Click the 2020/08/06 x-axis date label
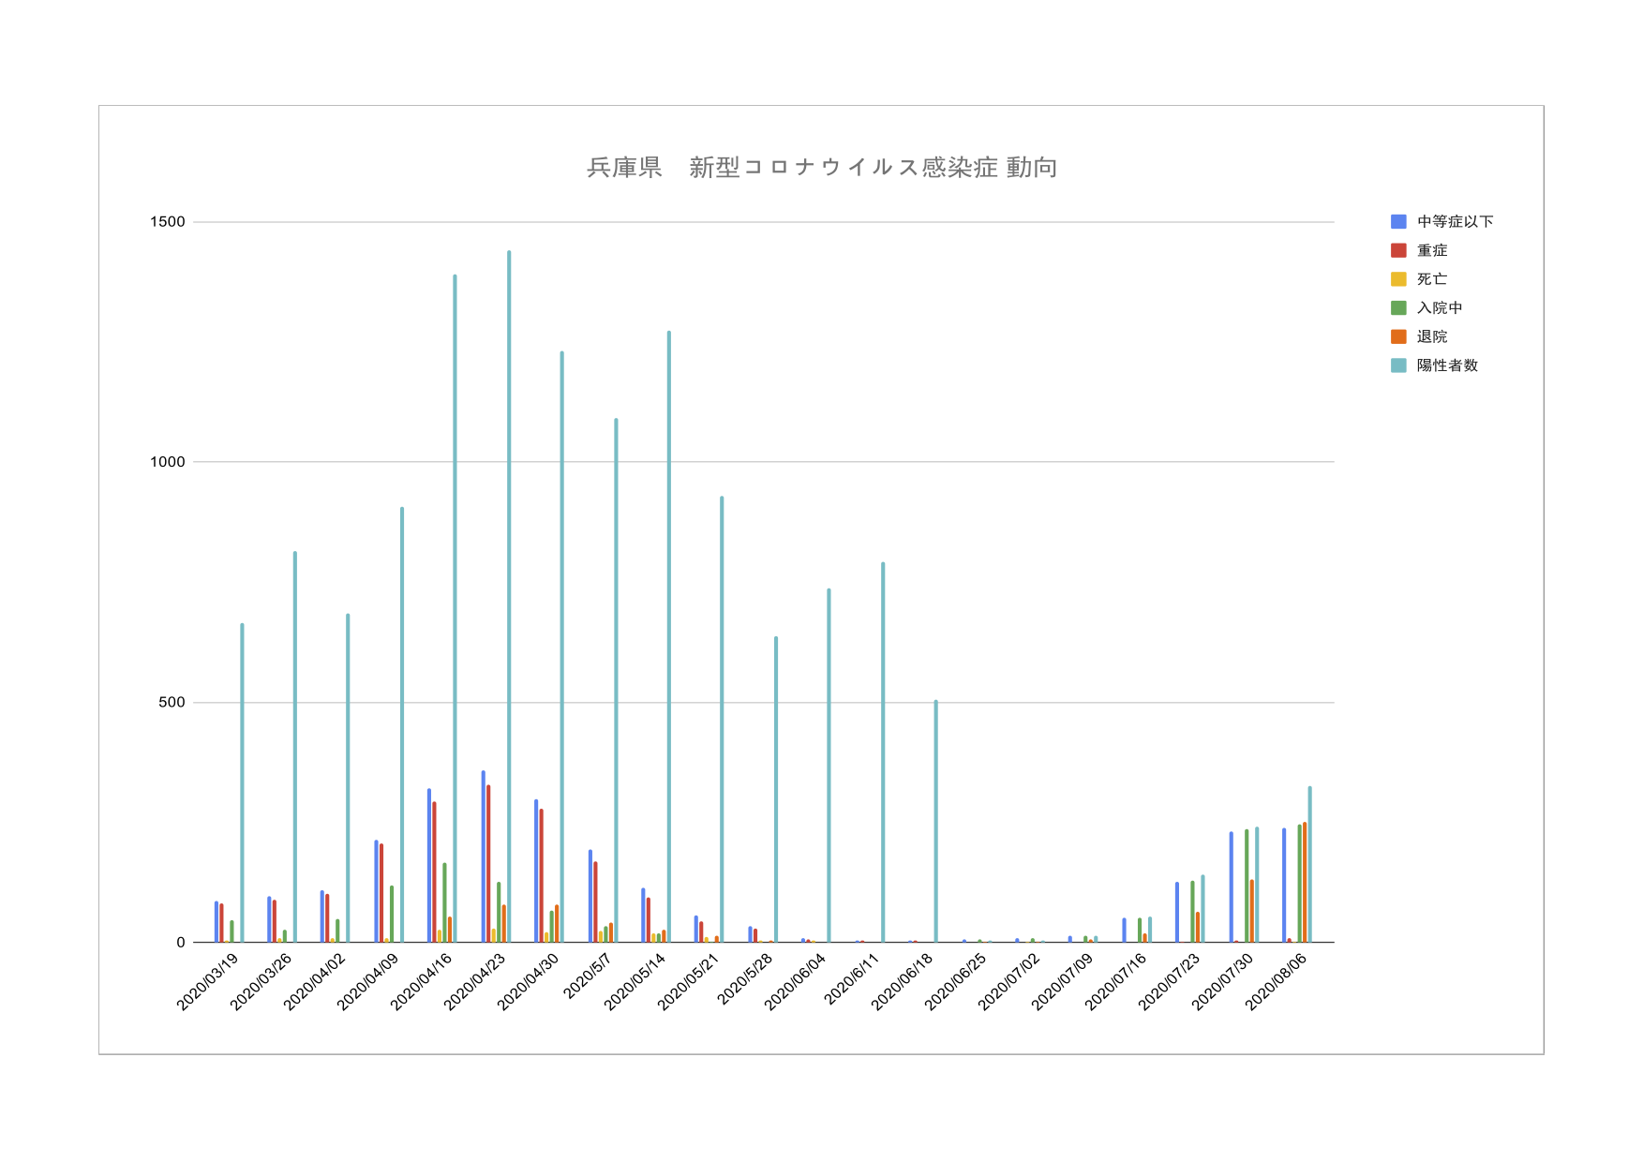Screen dimensions: 1643x1162 (1277, 981)
